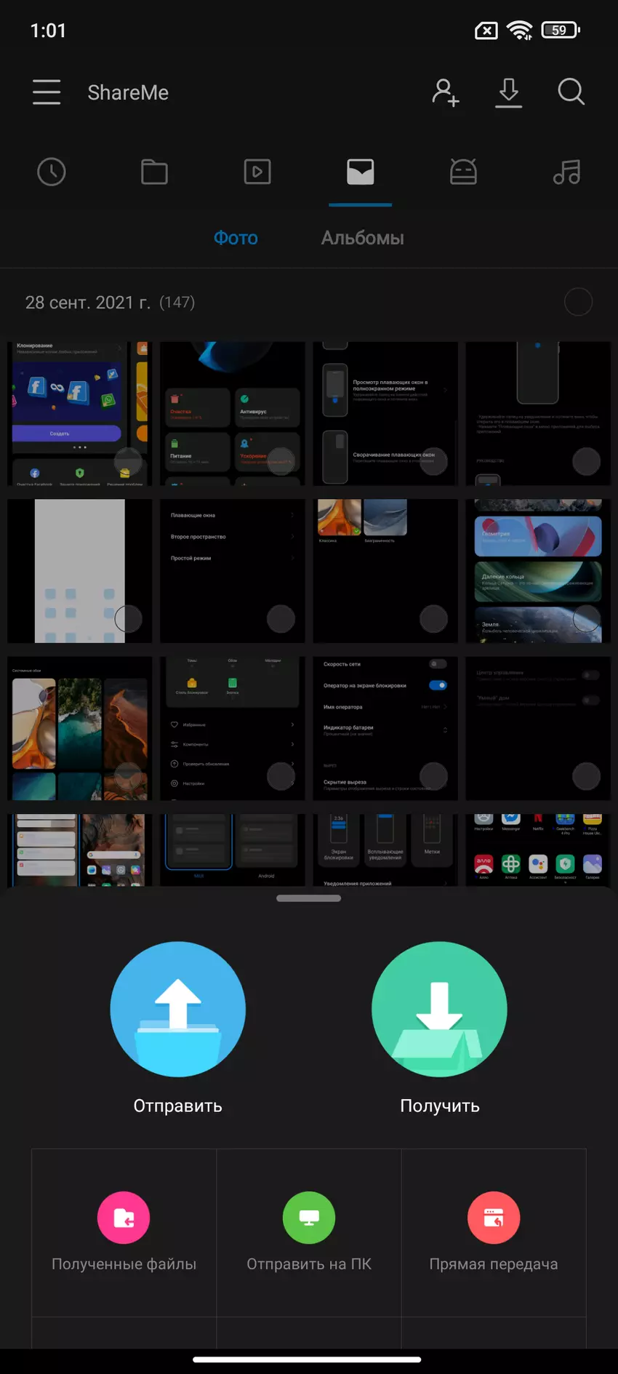
Task: Switch to the recent history clock tab
Action: 52,172
